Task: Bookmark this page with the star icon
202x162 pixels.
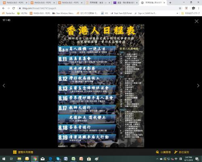Action: coord(180,8)
